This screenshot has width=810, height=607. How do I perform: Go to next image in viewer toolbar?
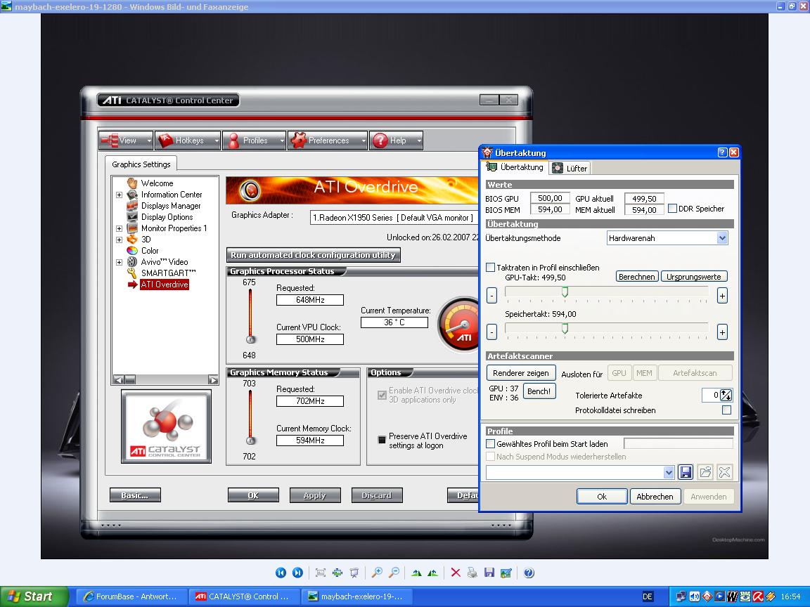(297, 573)
